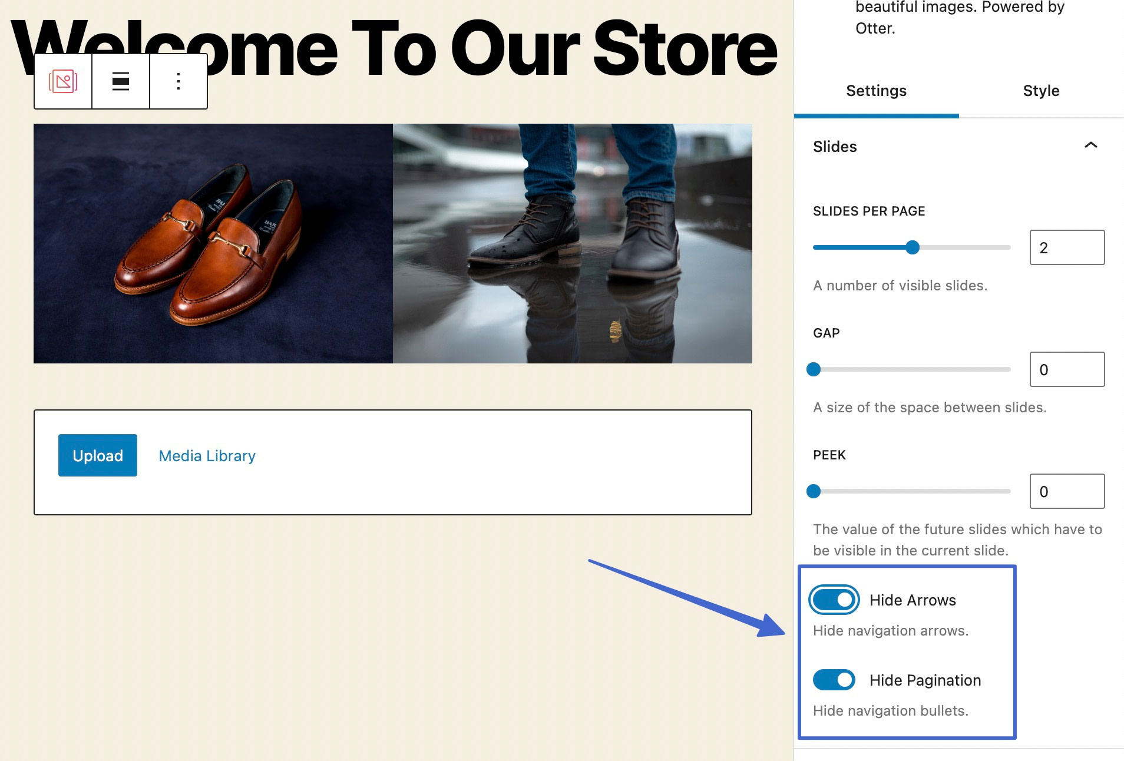The image size is (1124, 761).
Task: Select the Settings tab
Action: click(875, 91)
